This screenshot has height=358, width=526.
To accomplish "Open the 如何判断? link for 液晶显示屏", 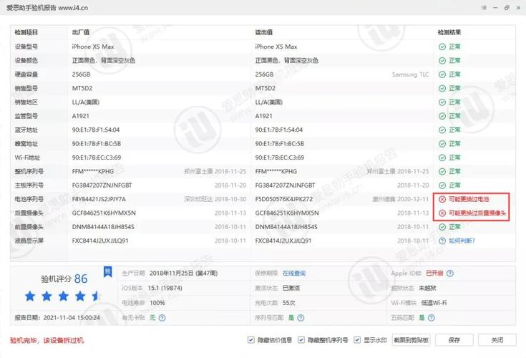I will (x=462, y=241).
